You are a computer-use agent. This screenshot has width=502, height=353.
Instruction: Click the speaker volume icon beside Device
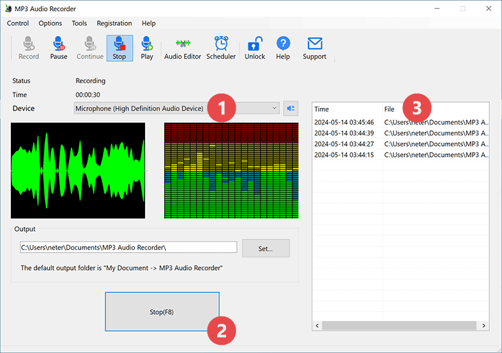(291, 109)
